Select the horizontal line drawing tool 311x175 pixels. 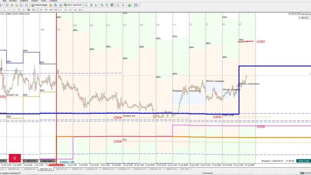pyautogui.click(x=9, y=10)
